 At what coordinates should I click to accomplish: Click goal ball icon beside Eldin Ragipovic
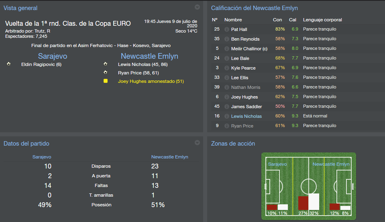pyautogui.click(x=9, y=64)
